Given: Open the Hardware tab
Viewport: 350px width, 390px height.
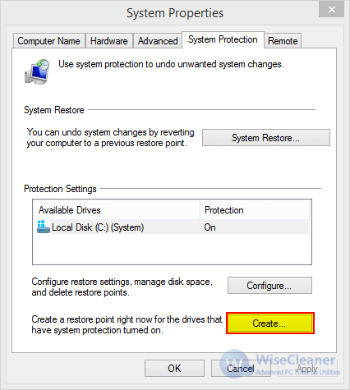Looking at the screenshot, I should coord(109,41).
